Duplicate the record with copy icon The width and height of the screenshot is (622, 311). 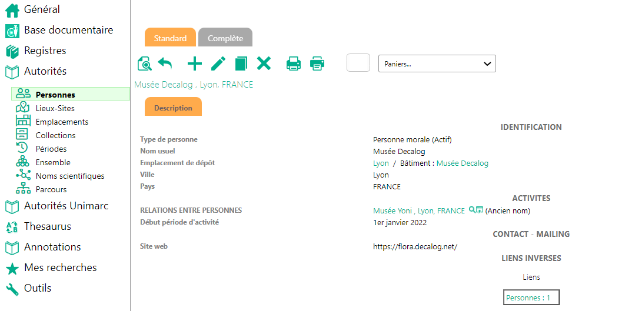coord(241,63)
